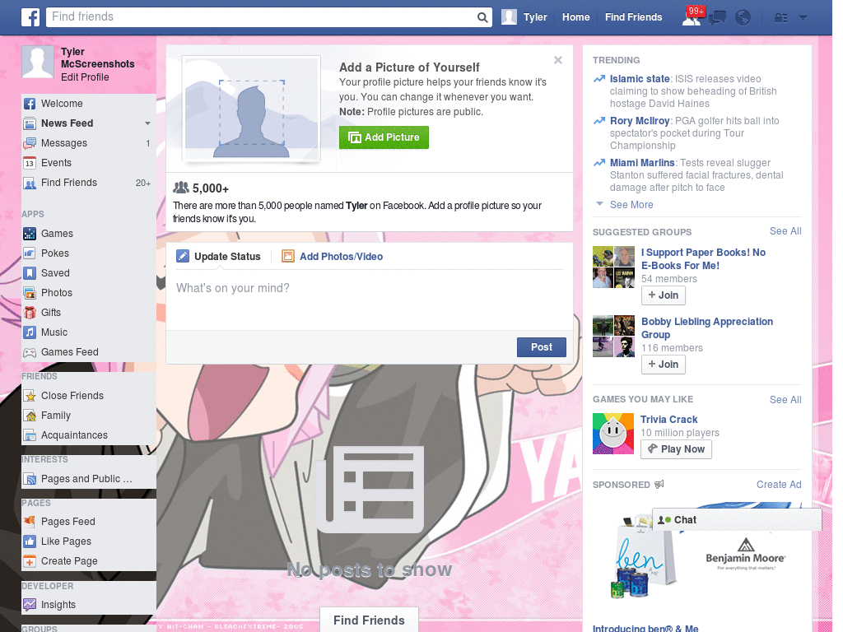843x632 pixels.
Task: Click the Saved bookmark icon
Action: click(30, 273)
